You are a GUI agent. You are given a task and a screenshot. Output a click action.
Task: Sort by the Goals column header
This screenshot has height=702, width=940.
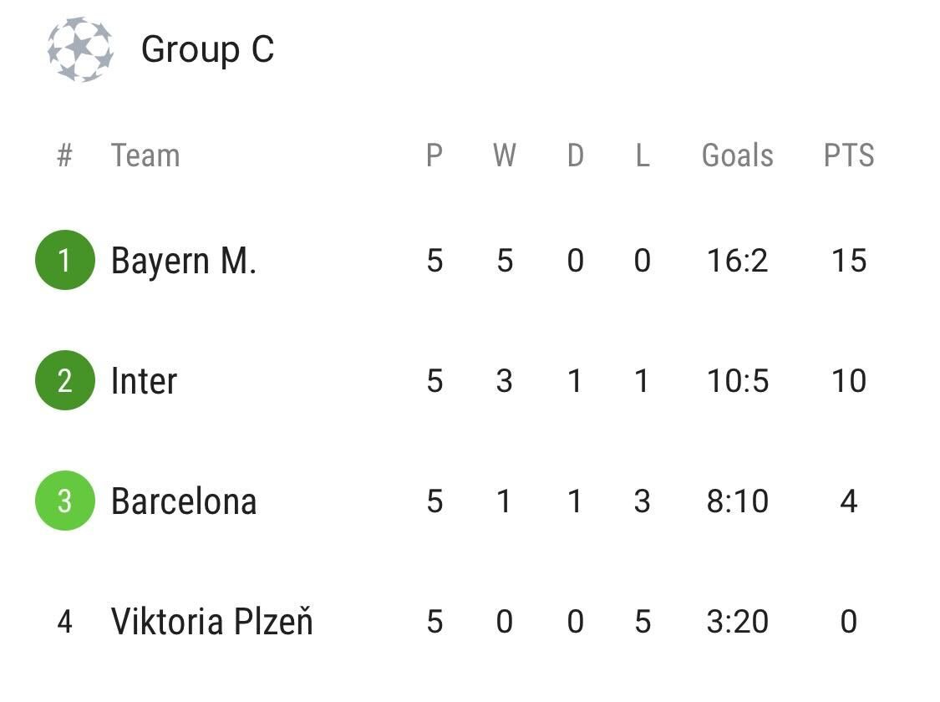(737, 155)
